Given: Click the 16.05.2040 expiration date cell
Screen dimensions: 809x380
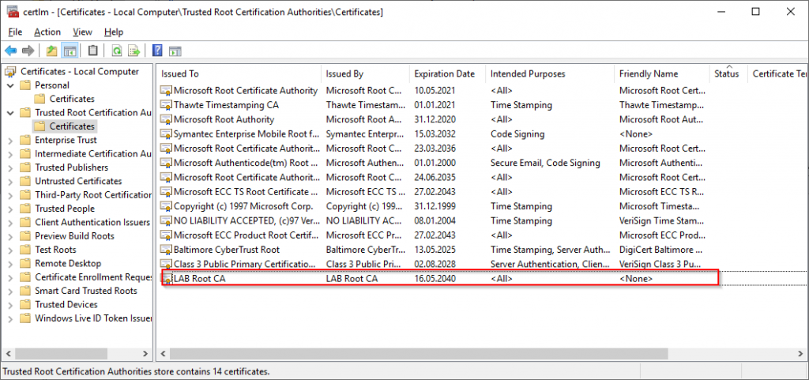Looking at the screenshot, I should (435, 279).
